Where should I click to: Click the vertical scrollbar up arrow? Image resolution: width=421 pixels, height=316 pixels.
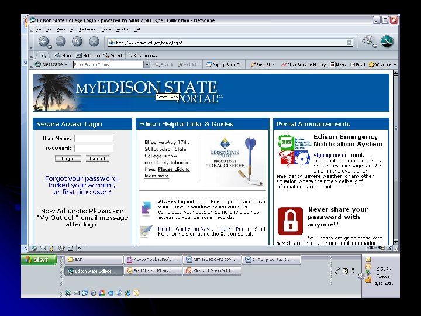pyautogui.click(x=395, y=73)
